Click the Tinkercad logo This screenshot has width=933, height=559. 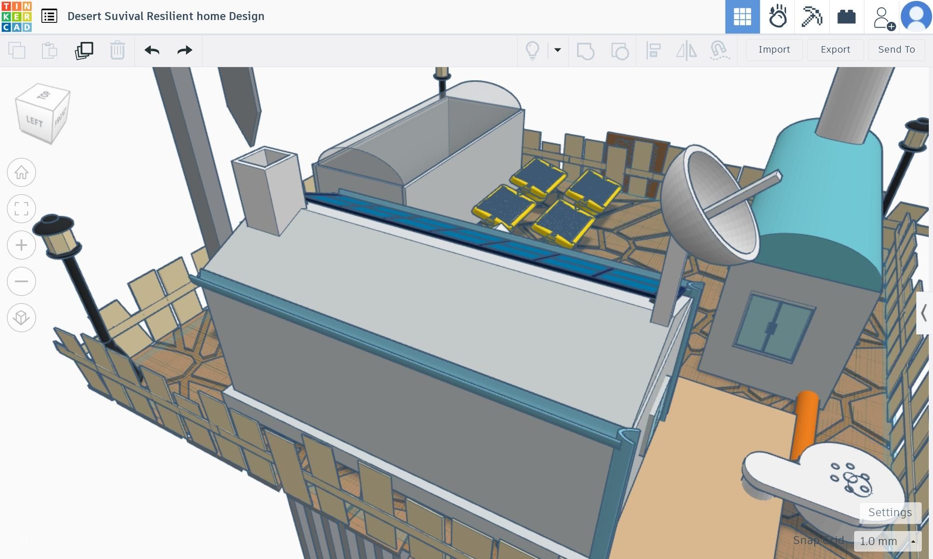point(17,17)
